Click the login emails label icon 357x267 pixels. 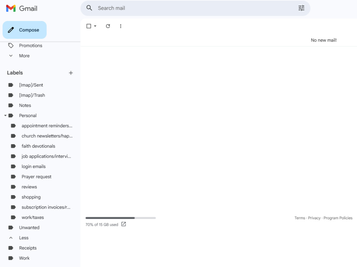click(x=13, y=167)
